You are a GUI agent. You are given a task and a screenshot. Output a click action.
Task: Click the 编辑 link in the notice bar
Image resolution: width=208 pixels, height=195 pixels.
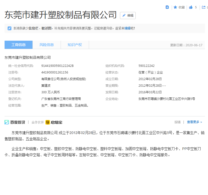click(127, 28)
